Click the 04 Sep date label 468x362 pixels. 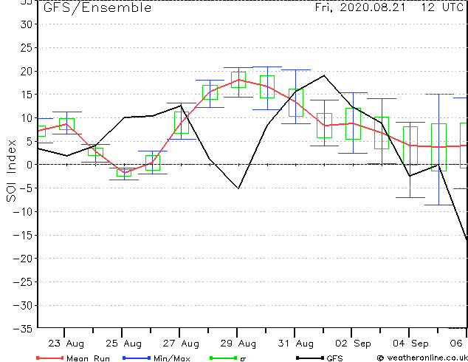coord(410,344)
